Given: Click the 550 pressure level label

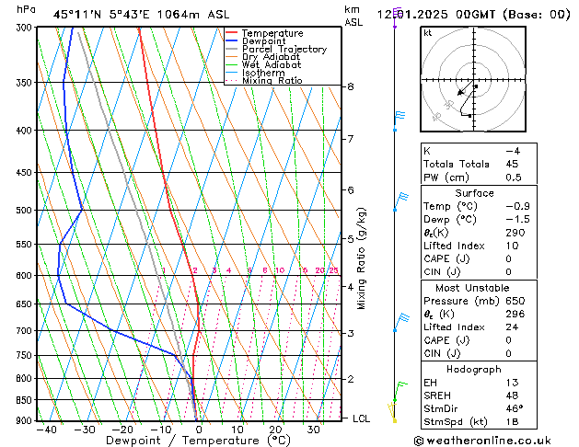Looking at the screenshot, I should 26,244.
